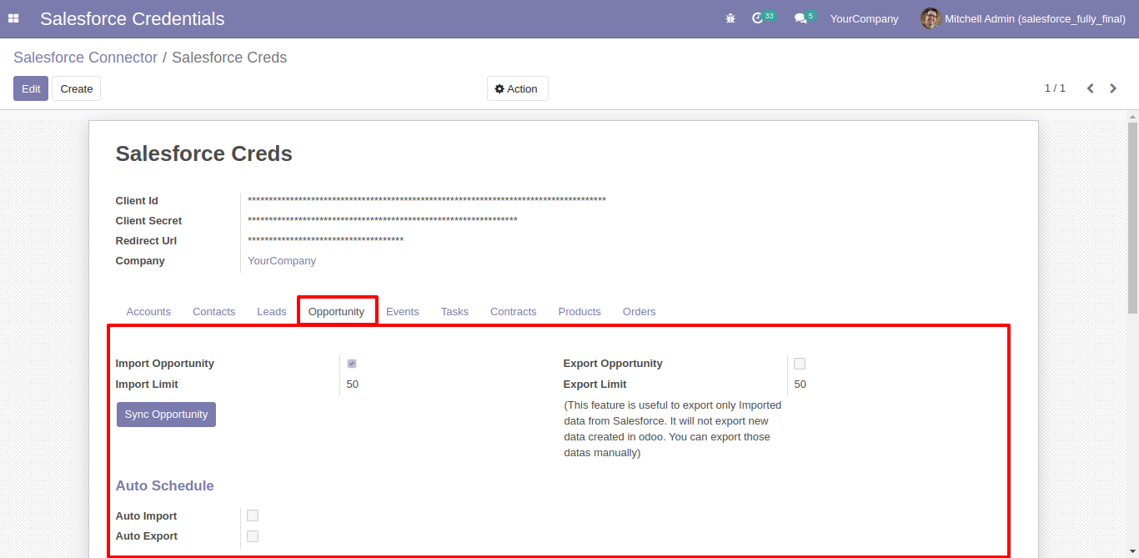The width and height of the screenshot is (1139, 558).
Task: Switch to Products tab
Action: [580, 311]
